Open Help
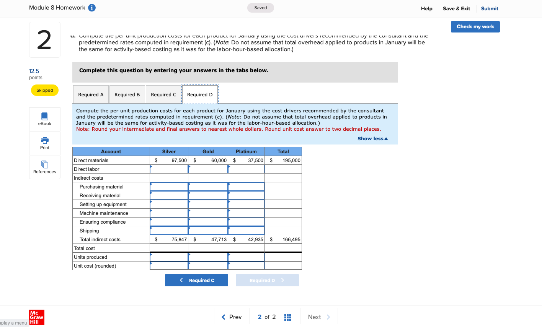The height and width of the screenshot is (328, 542). click(x=426, y=8)
